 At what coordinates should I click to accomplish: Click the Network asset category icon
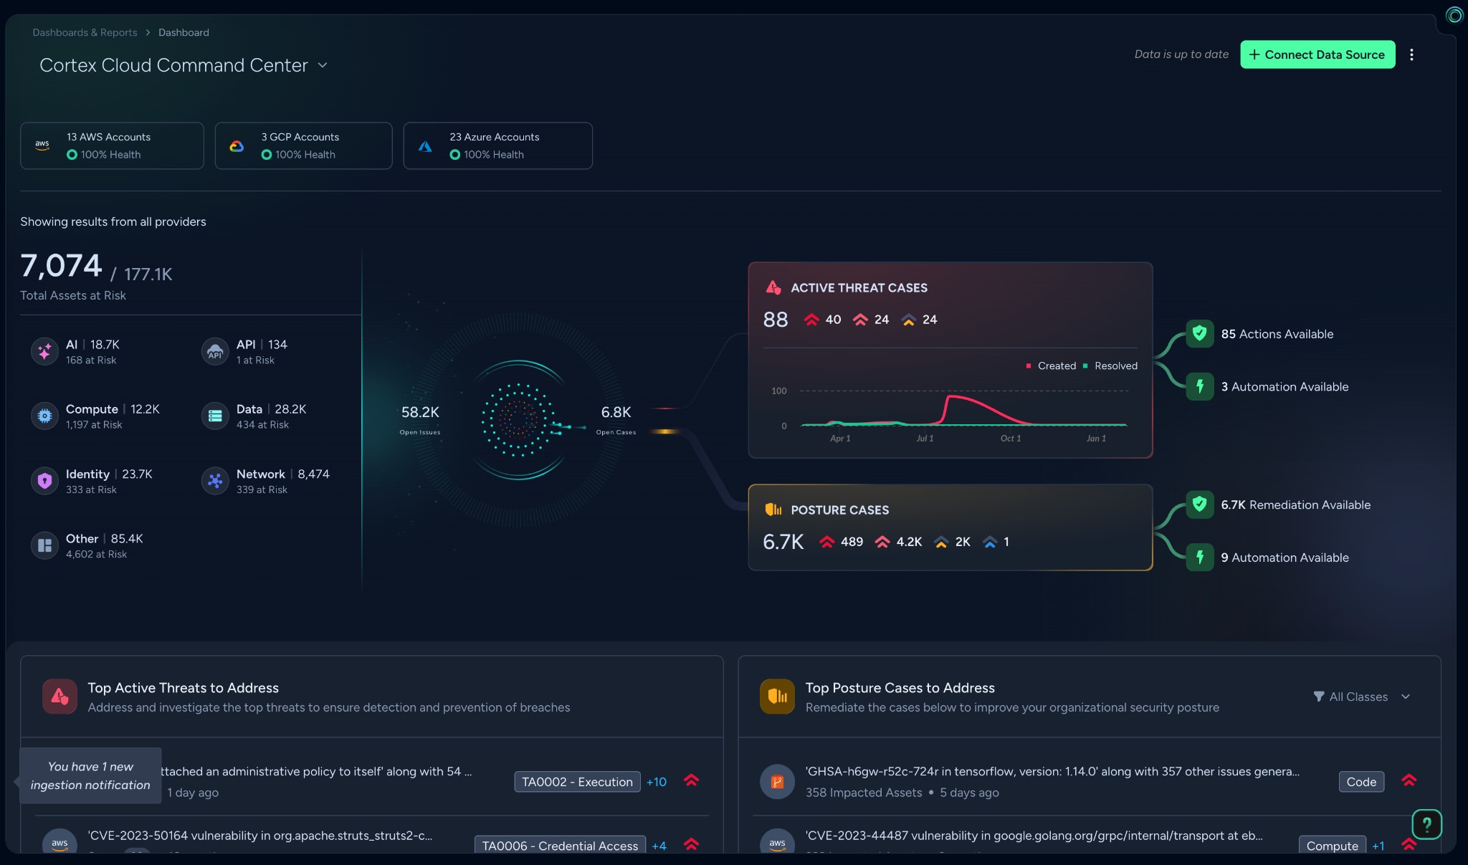[x=214, y=481]
